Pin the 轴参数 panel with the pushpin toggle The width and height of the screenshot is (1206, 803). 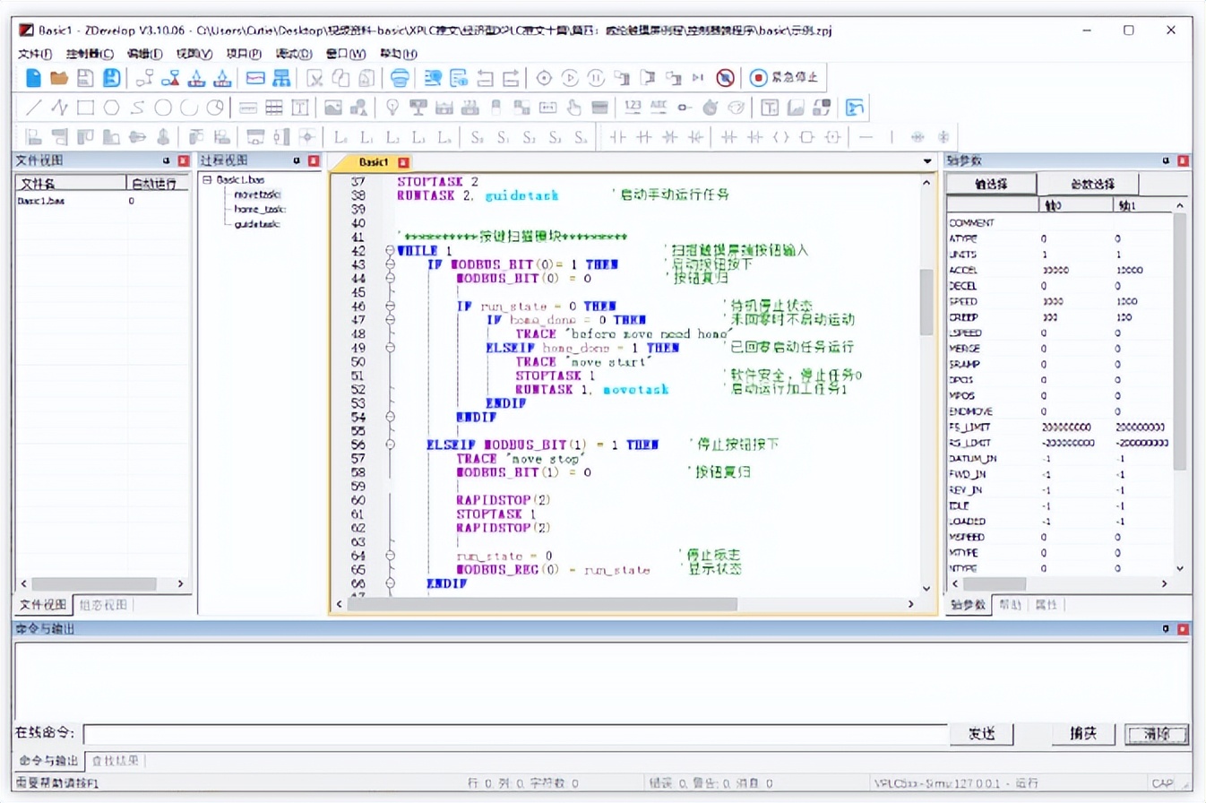pyautogui.click(x=1165, y=160)
